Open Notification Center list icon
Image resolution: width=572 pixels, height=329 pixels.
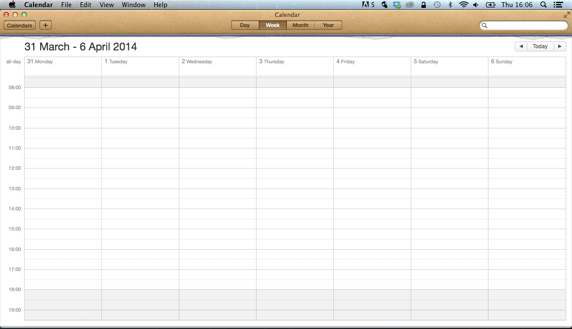click(558, 5)
